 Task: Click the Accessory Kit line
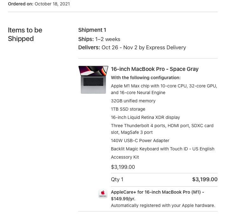(125, 157)
